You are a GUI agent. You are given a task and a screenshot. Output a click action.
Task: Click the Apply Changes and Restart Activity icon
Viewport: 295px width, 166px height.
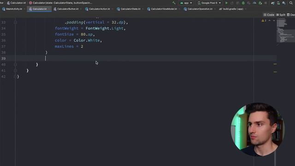(x=232, y=3)
